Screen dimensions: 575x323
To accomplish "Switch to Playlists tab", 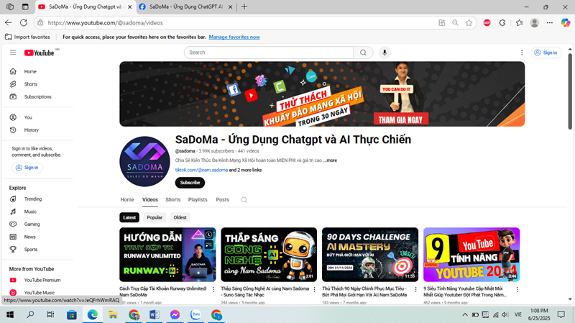I will click(198, 200).
